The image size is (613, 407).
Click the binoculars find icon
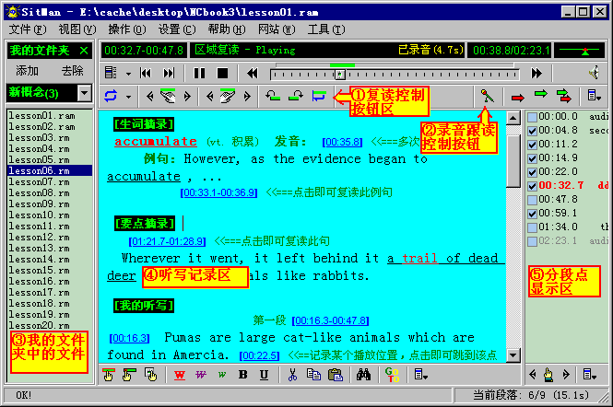(x=363, y=375)
